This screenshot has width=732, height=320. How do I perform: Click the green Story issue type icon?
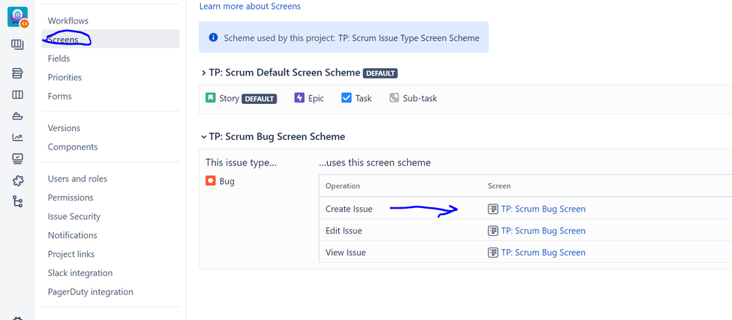[x=211, y=98]
